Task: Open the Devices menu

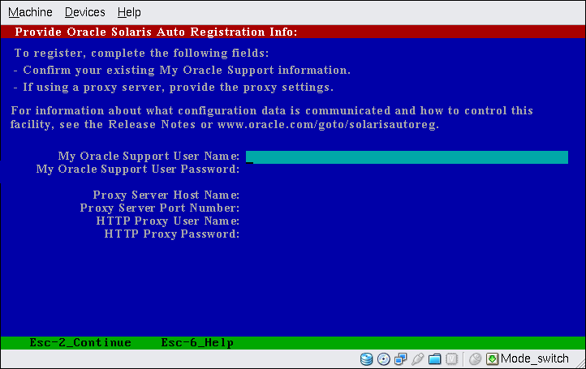Action: pos(85,12)
